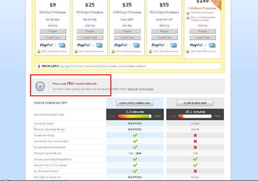Image resolution: width=258 pixels, height=181 pixels.
Task: Click high speed check for Remote FTP uploads
Action: 135,165
